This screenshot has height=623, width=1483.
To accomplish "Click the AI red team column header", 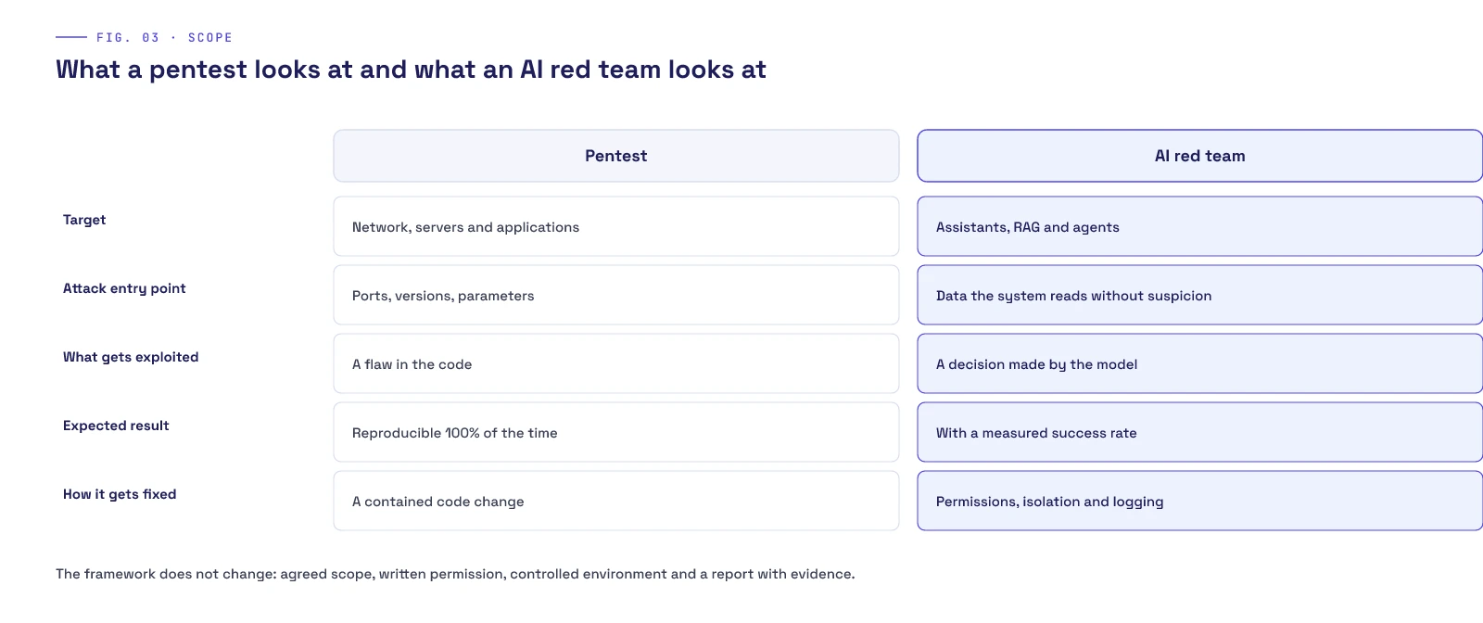I will (x=1200, y=156).
